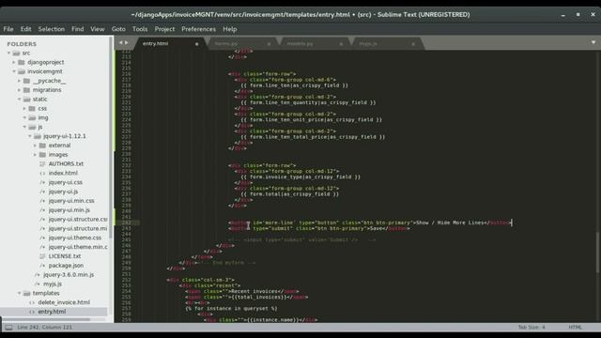601x338 pixels.
Task: Expand the css folder arrow
Action: pos(24,109)
